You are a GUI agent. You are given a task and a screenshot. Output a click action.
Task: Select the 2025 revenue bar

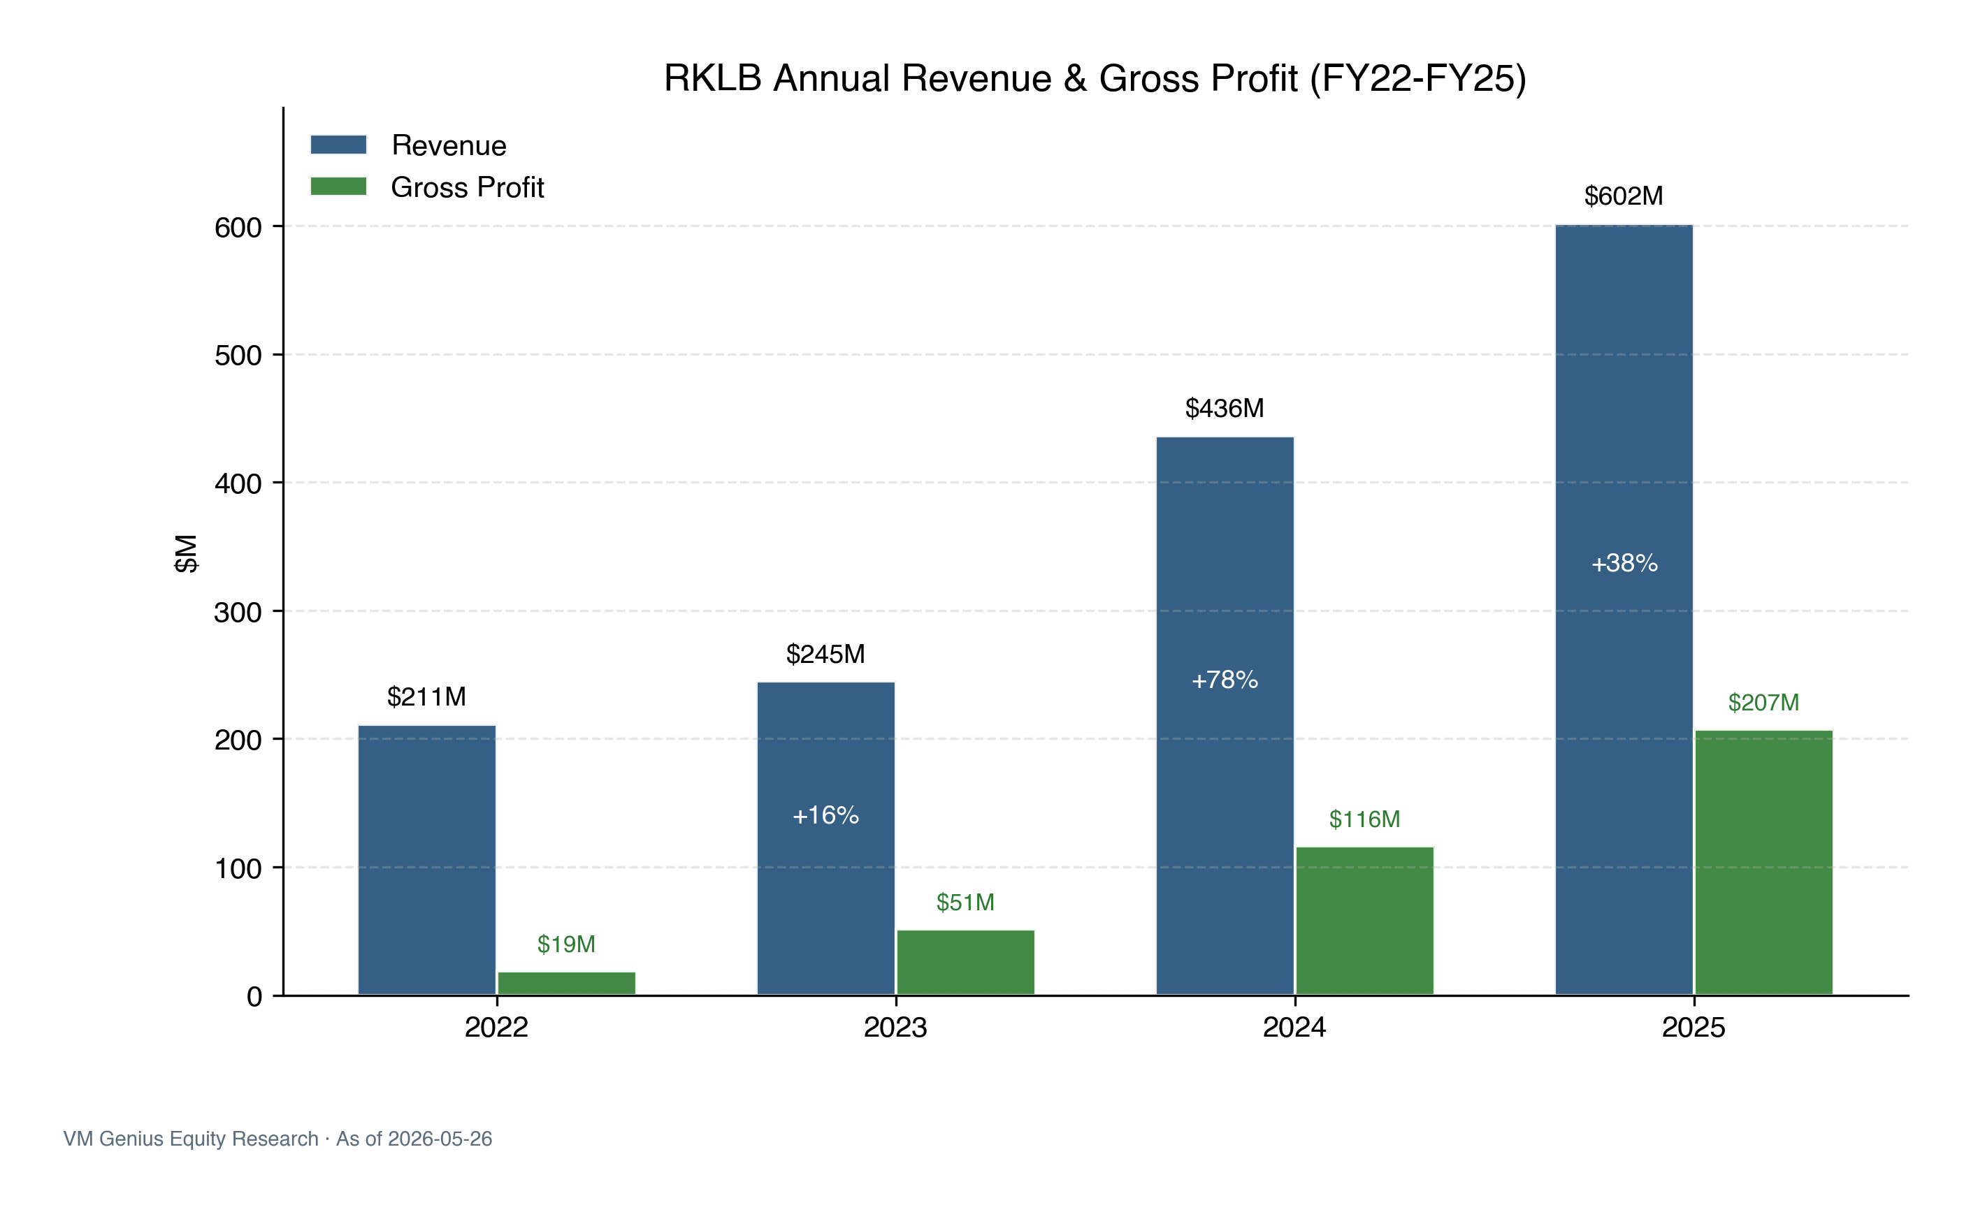[1624, 610]
